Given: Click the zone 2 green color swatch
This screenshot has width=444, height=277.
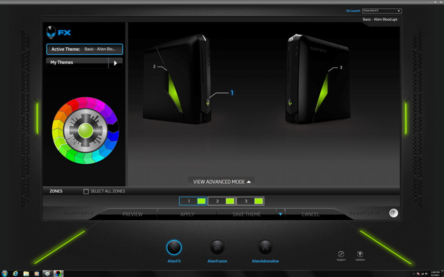Looking at the screenshot, I should [x=230, y=201].
